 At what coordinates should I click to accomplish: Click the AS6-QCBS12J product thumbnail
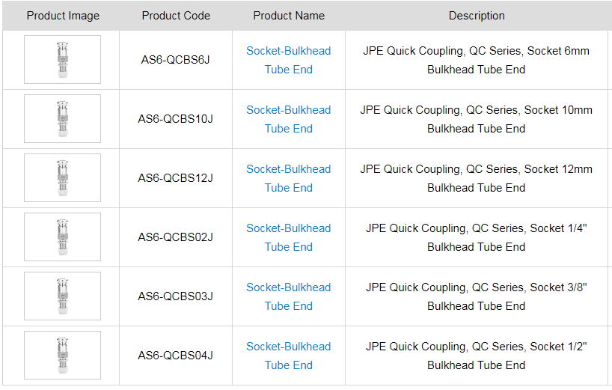[x=62, y=178]
